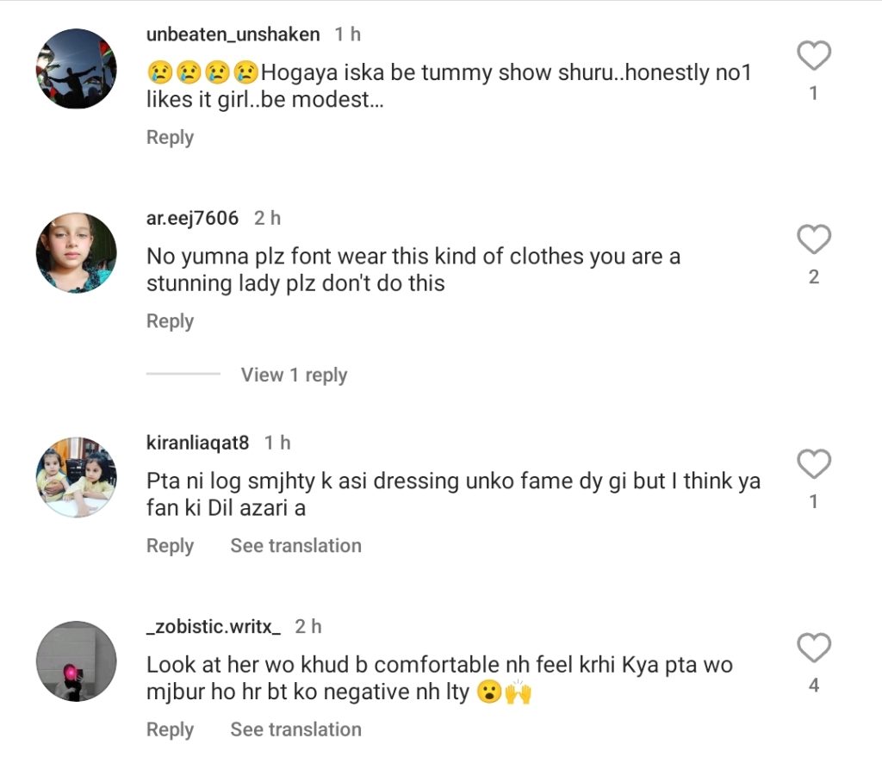See translation of kiranliaqat8's comment
882x763 pixels.
tap(295, 546)
